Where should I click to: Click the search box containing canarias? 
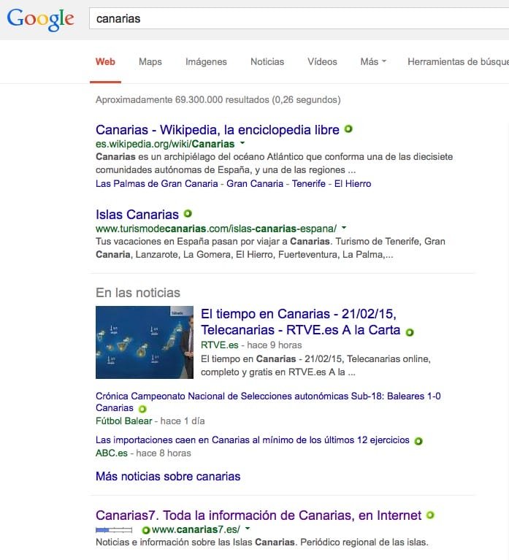click(299, 18)
